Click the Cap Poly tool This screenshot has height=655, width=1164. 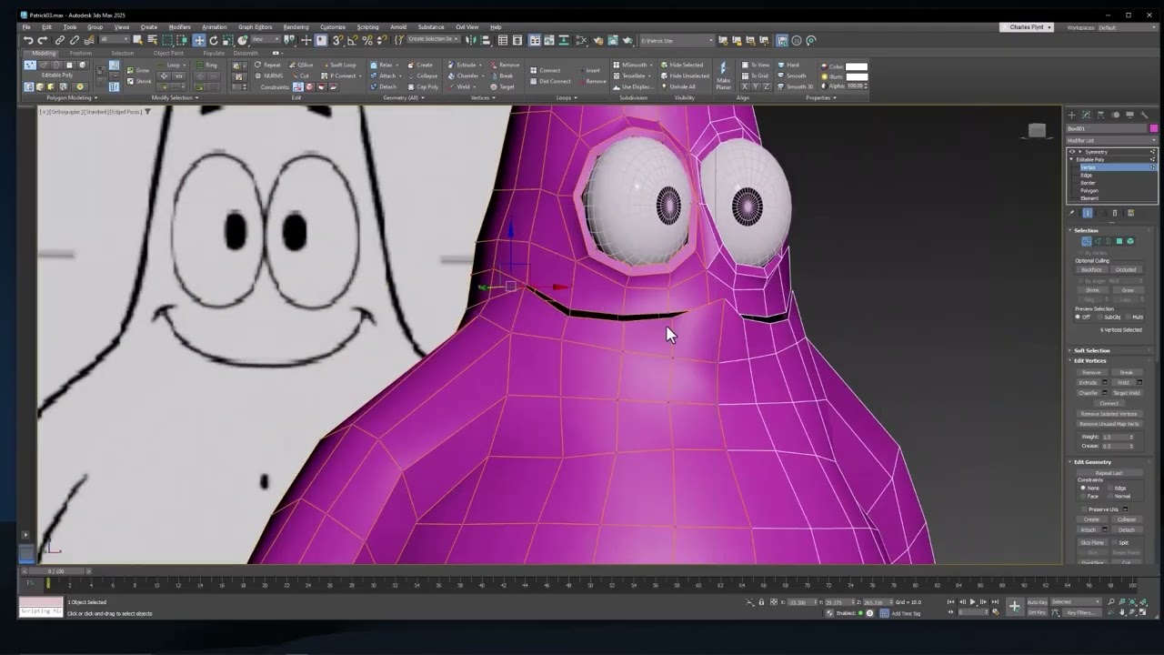(x=423, y=86)
